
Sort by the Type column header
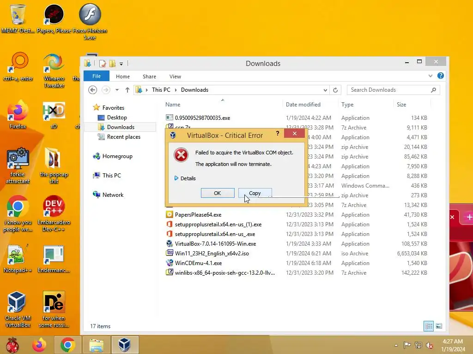pos(347,105)
